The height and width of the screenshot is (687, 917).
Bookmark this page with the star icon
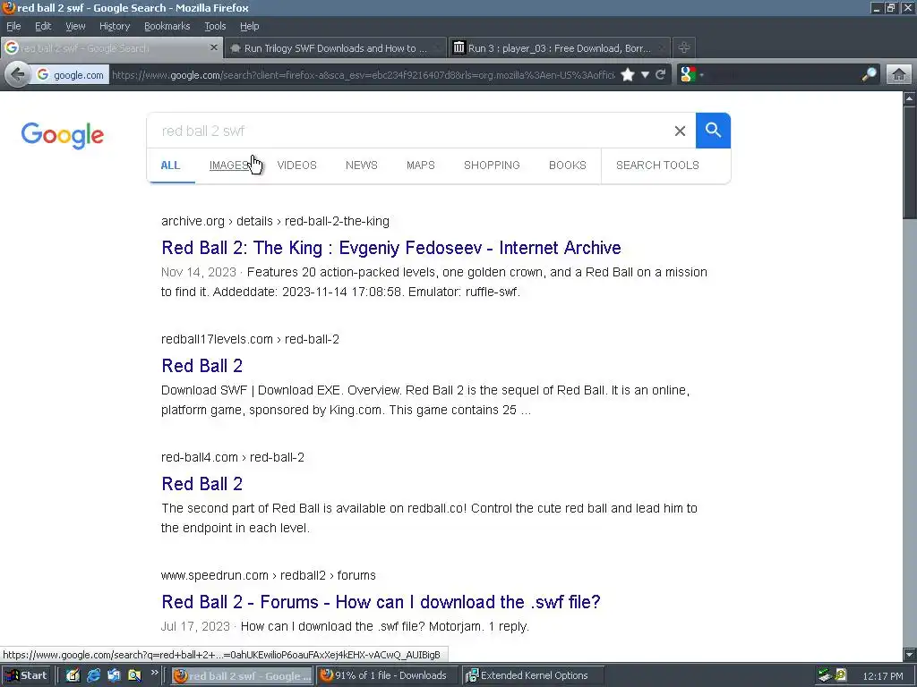[x=628, y=75]
